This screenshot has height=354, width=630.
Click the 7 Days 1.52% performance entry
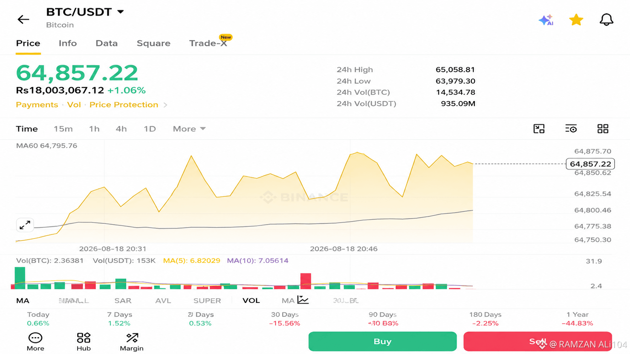pyautogui.click(x=119, y=319)
